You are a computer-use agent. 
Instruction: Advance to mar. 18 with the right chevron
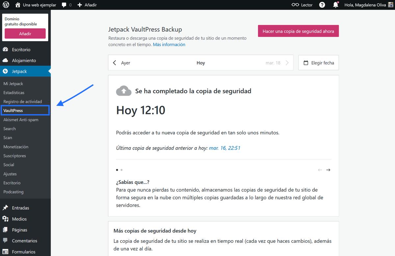tap(286, 63)
